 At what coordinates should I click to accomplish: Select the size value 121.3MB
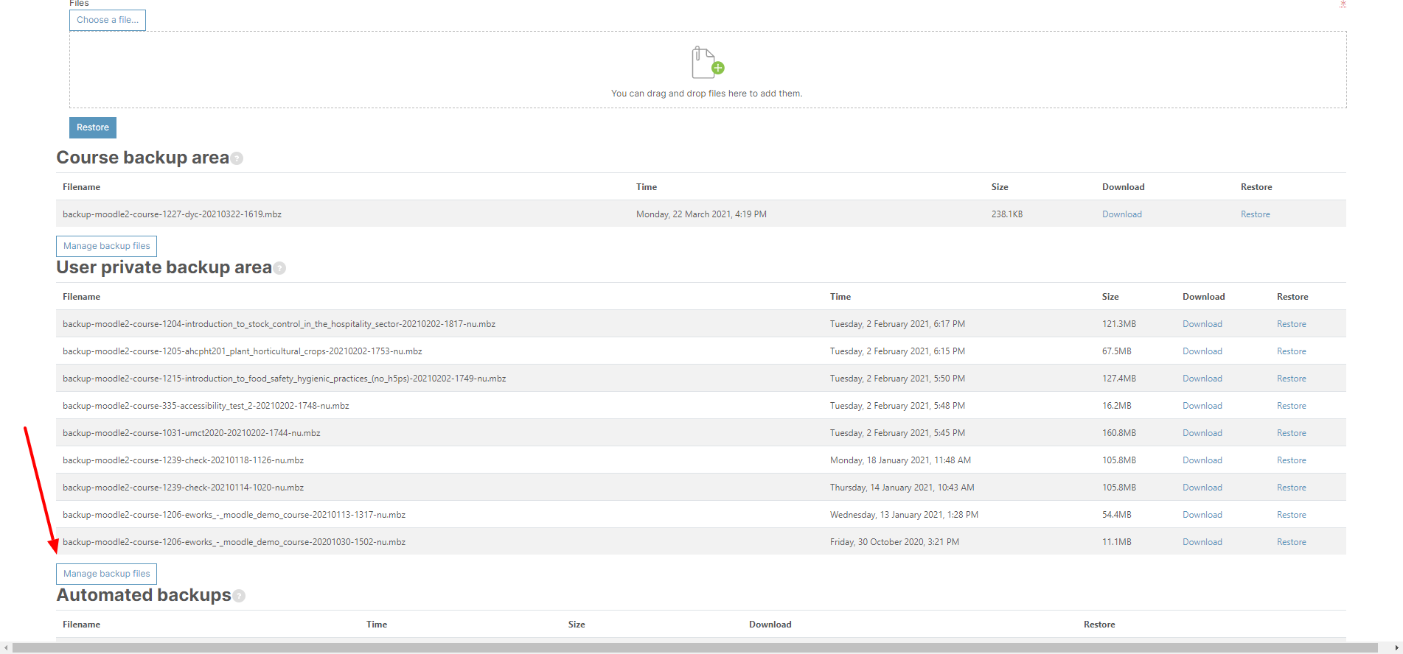click(1119, 324)
